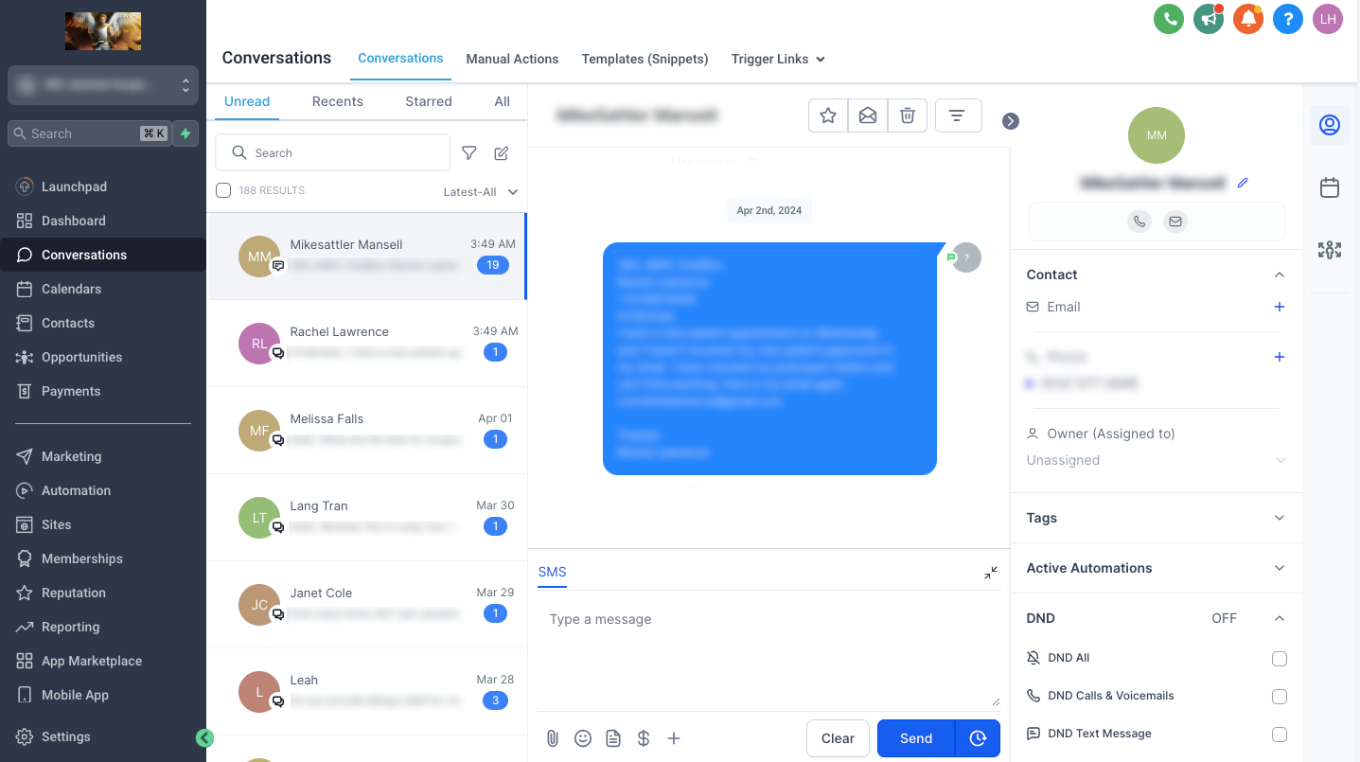The image size is (1360, 762).
Task: Open the Trigger Links dropdown menu
Action: 778,59
